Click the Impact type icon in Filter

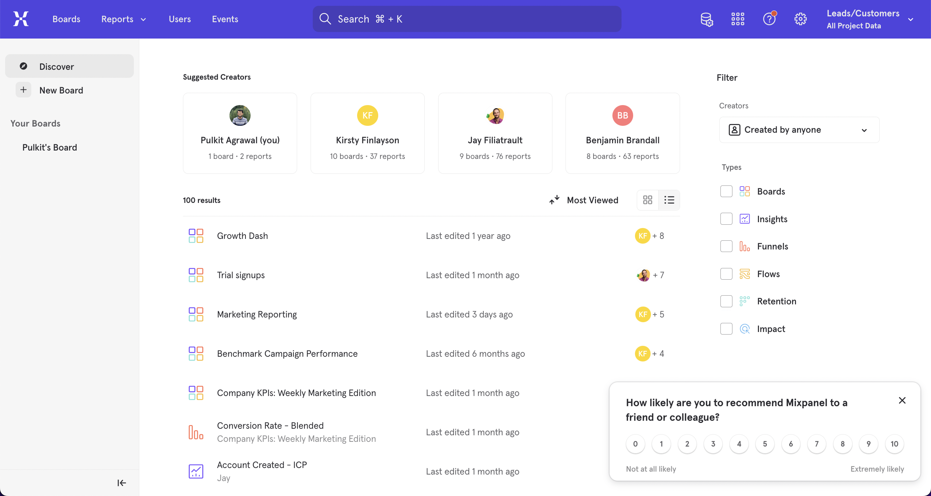click(x=745, y=329)
